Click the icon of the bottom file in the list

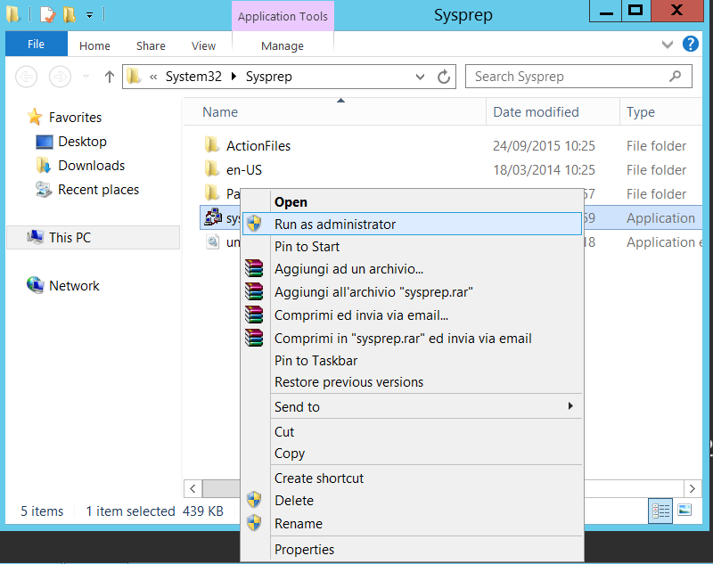coord(212,241)
